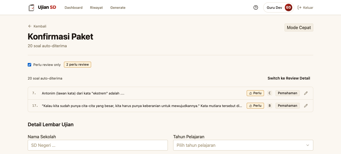
Task: Click the Ujian SD brand text
Action: pos(47,7)
